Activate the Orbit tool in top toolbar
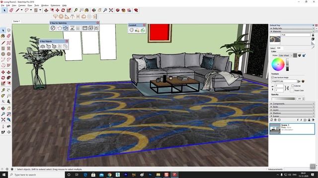 94,10
